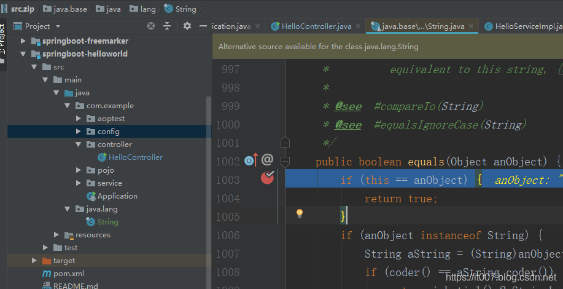Collapse springboot-helloworld module

pos(23,54)
